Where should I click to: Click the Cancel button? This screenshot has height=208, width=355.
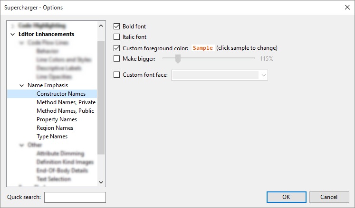[329, 197]
